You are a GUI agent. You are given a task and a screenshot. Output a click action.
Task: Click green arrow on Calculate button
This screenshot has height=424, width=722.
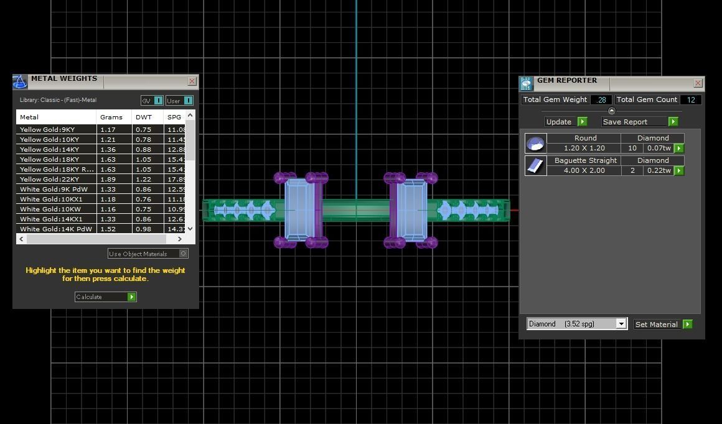click(x=132, y=297)
